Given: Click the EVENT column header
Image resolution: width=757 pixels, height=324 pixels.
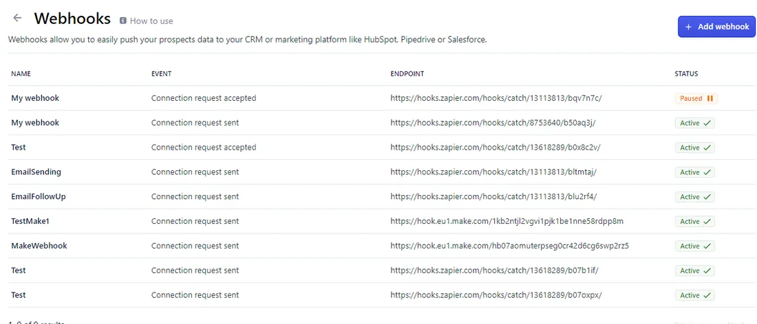Looking at the screenshot, I should tap(161, 73).
